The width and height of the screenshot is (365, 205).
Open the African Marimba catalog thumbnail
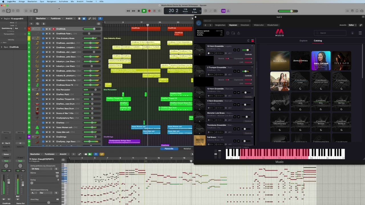pyautogui.click(x=280, y=61)
